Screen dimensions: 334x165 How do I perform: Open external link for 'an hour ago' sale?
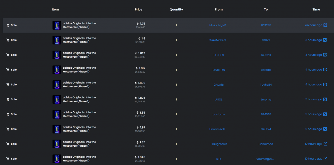[325, 25]
